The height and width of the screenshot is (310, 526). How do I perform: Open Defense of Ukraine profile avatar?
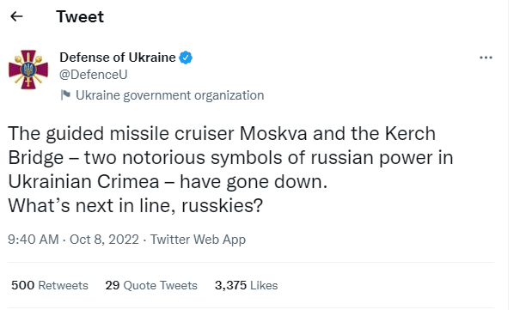click(x=28, y=70)
